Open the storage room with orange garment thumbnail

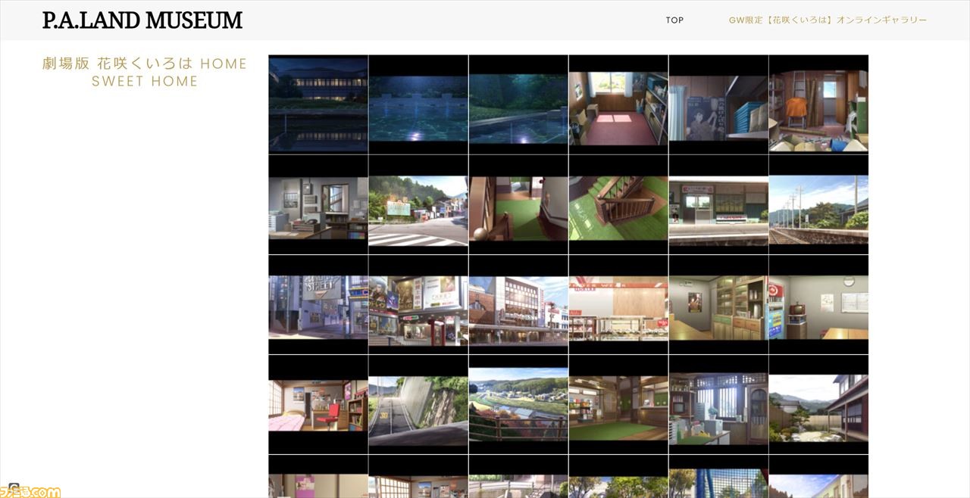pyautogui.click(x=818, y=104)
